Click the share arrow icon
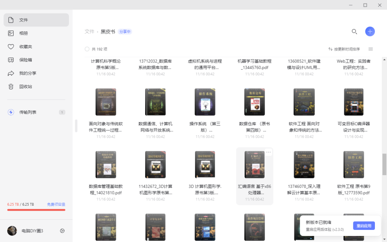Image resolution: width=387 pixels, height=242 pixels. click(11, 73)
